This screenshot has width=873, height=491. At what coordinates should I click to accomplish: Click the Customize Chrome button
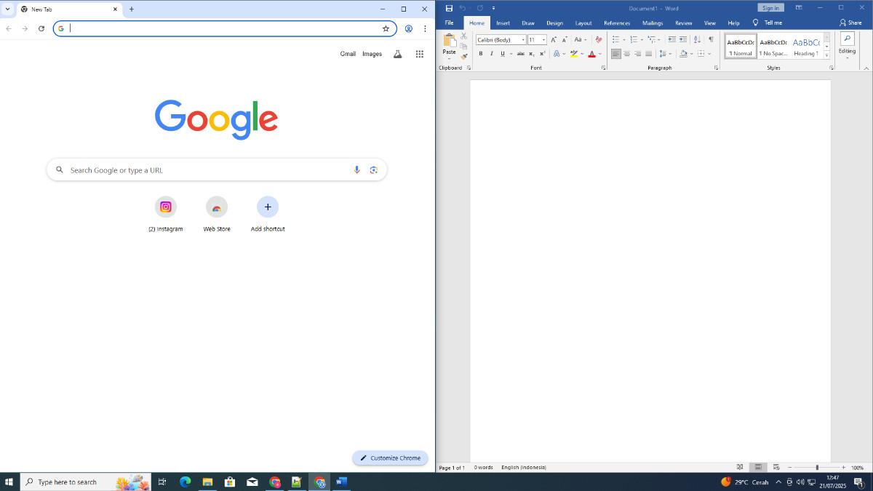click(x=390, y=458)
